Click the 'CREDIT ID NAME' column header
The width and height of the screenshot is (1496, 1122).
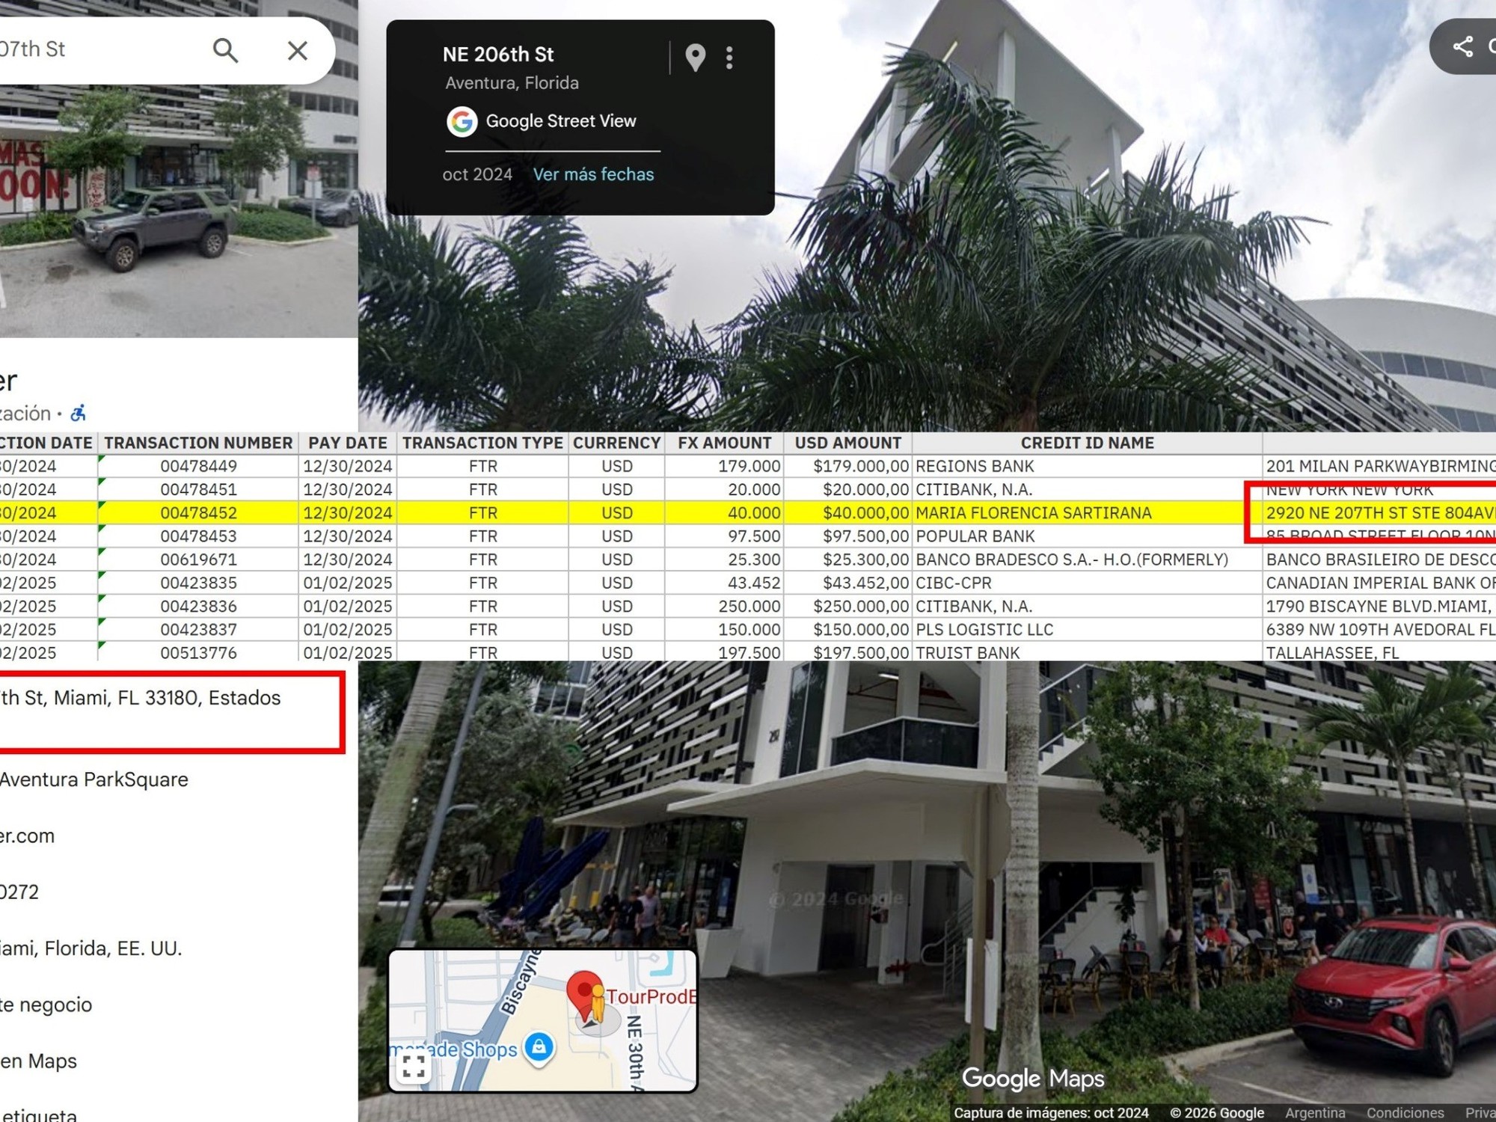[x=1087, y=443]
